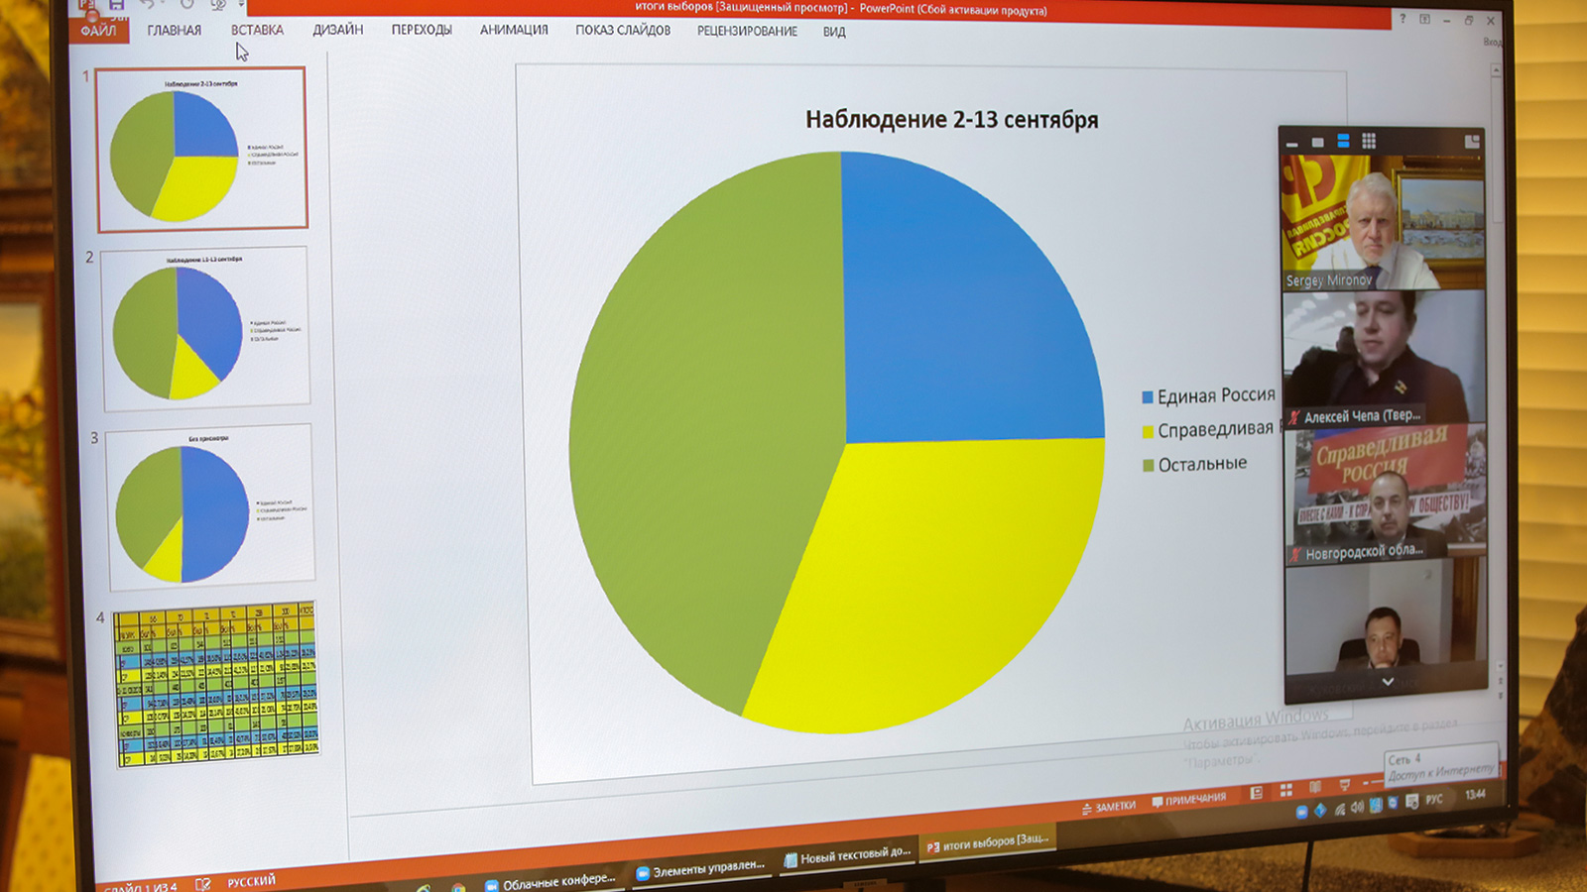Select slide 4 table thumbnail
This screenshot has height=892, width=1587.
coord(216,684)
